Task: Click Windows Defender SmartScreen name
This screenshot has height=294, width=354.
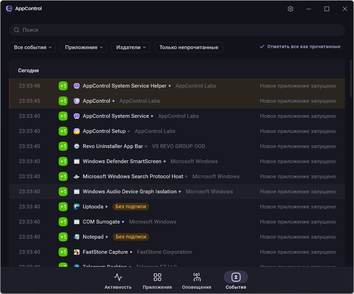Action: 122,161
